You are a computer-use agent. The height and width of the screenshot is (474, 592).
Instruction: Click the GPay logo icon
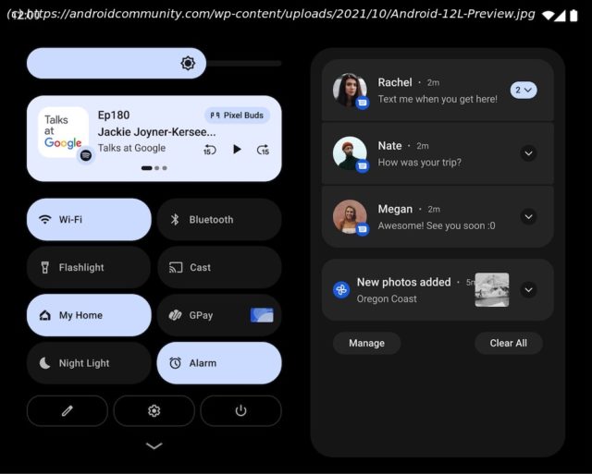[175, 315]
